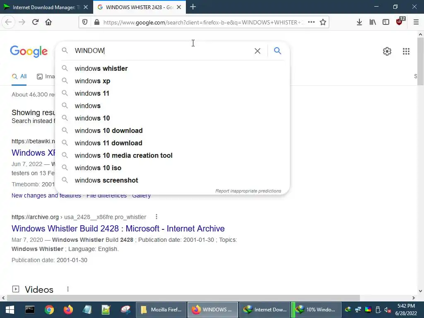
Task: Click 'Report inappropriate predictions' link
Action: (x=248, y=191)
